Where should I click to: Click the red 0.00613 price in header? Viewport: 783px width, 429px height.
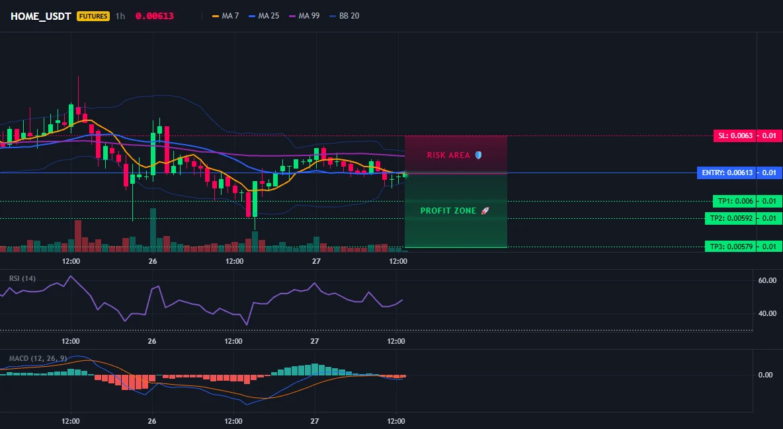point(154,16)
